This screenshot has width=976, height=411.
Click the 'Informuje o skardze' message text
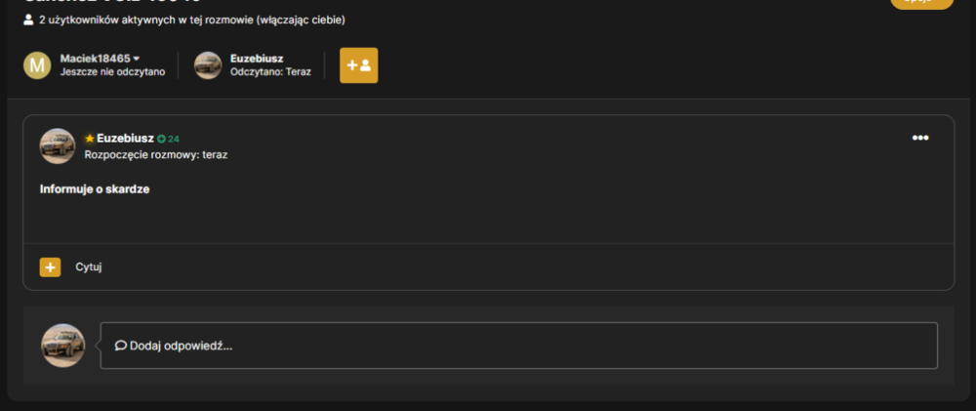pos(95,189)
